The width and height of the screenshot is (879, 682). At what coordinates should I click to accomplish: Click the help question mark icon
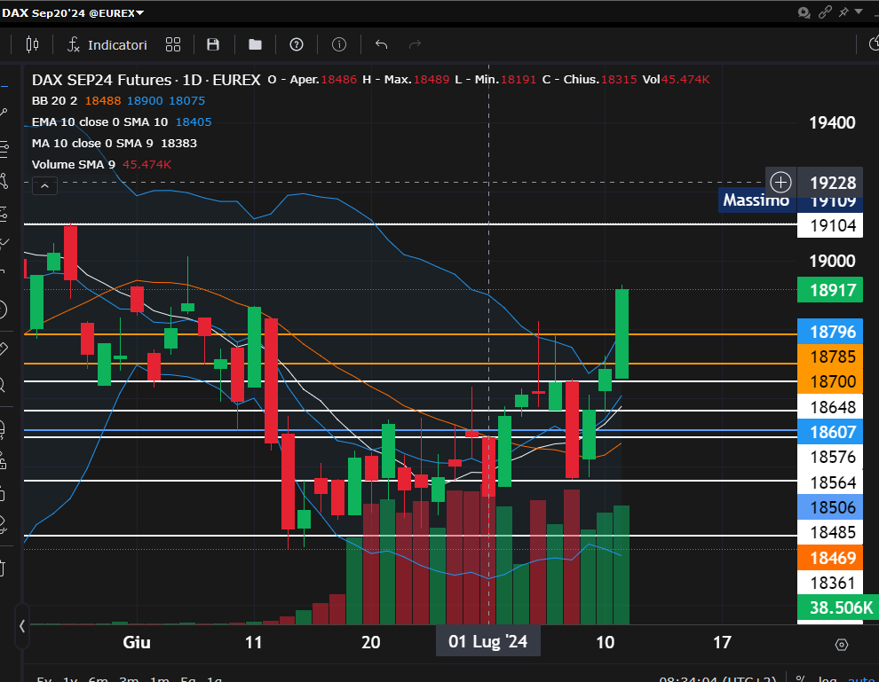coord(297,44)
